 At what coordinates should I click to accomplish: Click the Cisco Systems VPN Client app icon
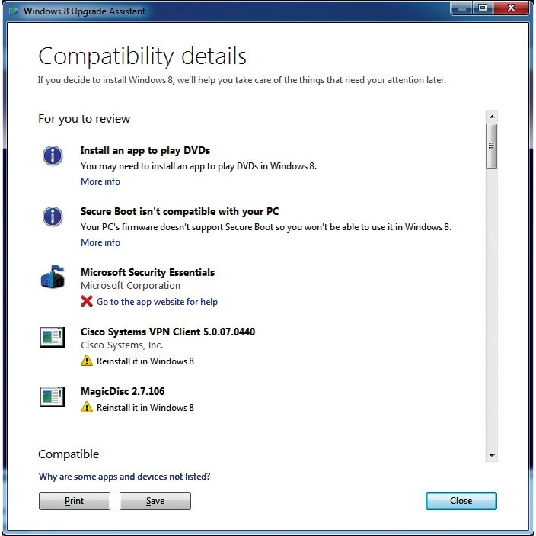(x=53, y=337)
